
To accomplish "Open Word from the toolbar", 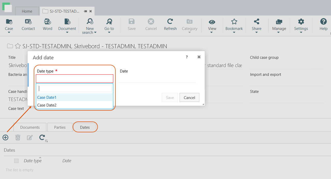I will 47,22.
